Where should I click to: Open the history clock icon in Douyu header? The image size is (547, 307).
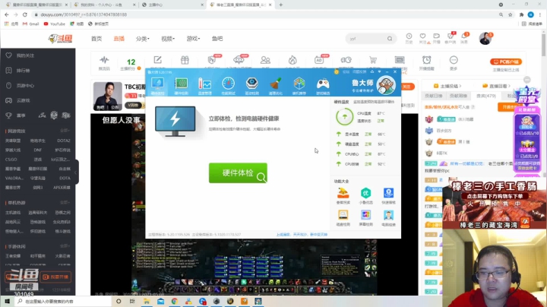pyautogui.click(x=409, y=38)
